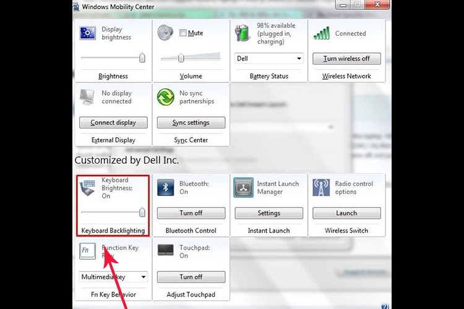This screenshot has height=309, width=464.
Task: Click the Keyboard Brightness laptop icon
Action: coord(88,188)
